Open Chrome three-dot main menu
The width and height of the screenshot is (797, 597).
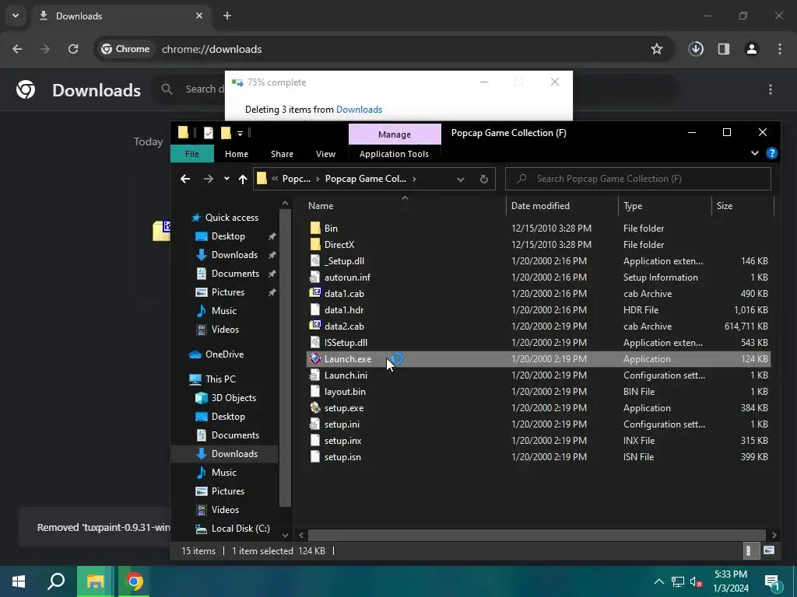(780, 49)
